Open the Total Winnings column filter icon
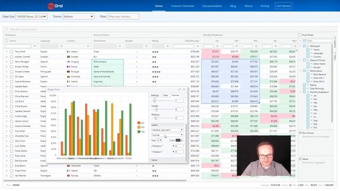Viewport: 340px width, 191px height. click(x=198, y=46)
